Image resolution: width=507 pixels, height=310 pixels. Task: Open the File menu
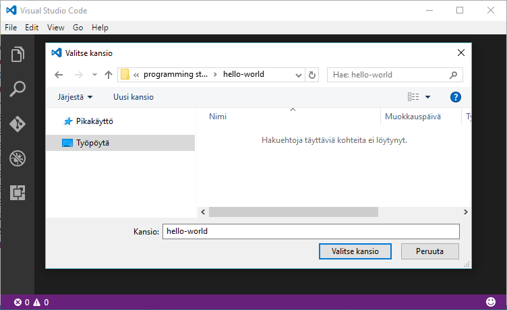(11, 28)
